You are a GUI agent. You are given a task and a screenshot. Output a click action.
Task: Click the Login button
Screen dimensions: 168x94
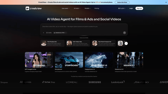[x=131, y=8]
